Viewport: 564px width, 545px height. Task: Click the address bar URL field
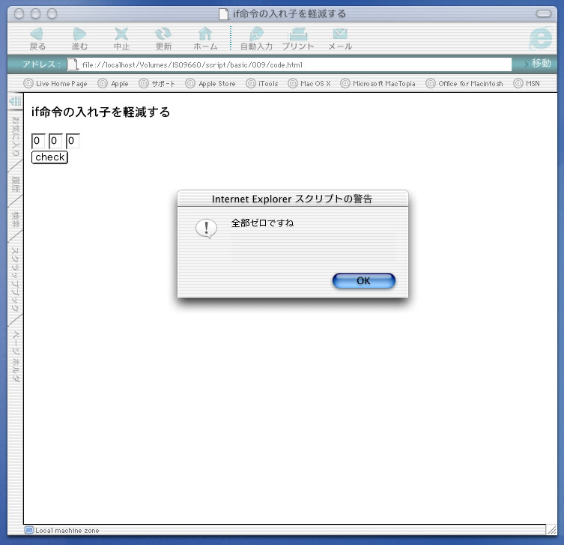click(x=292, y=64)
